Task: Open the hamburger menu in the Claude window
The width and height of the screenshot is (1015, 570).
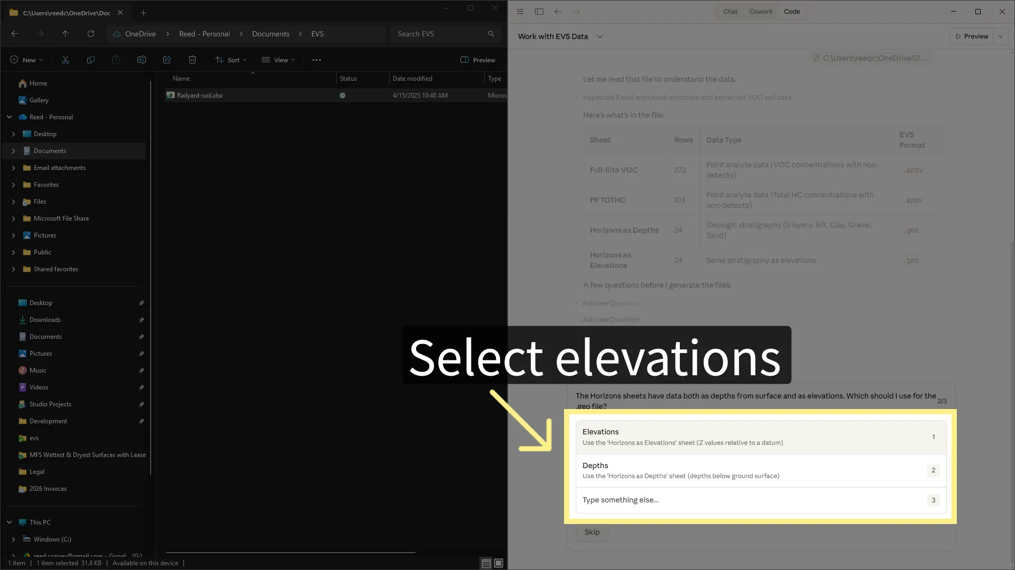Action: 520,12
